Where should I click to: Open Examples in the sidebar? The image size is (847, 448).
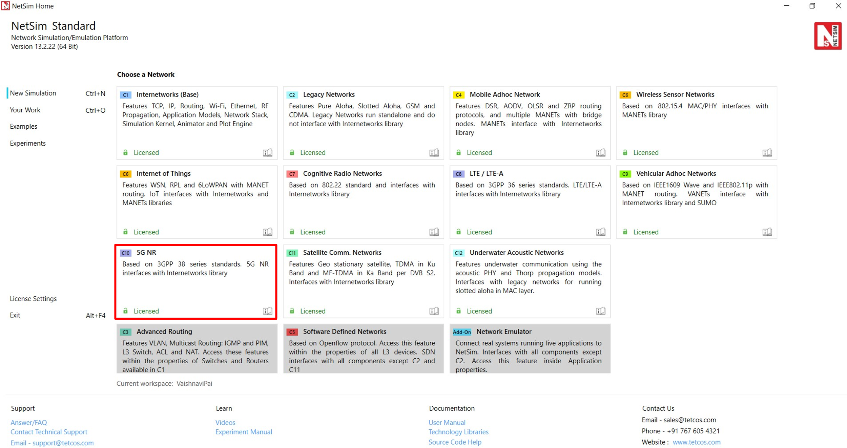pos(23,126)
